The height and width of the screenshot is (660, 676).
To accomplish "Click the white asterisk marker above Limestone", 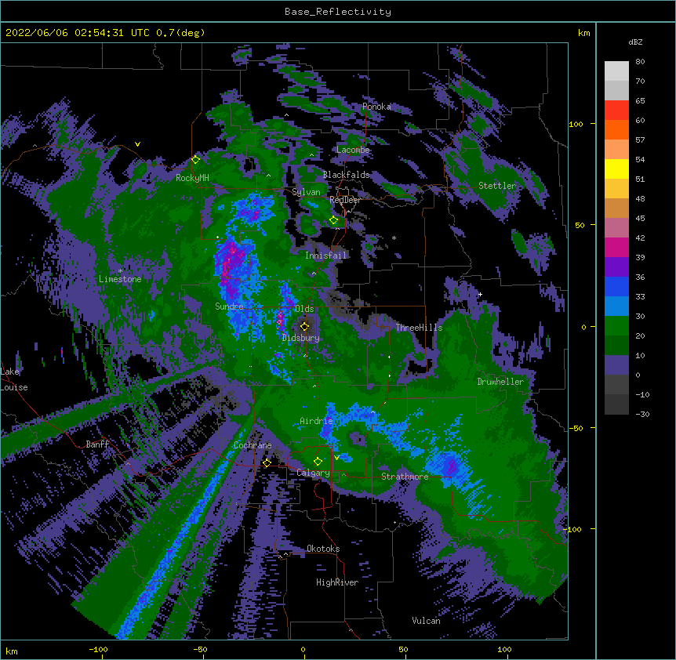I will pos(120,271).
